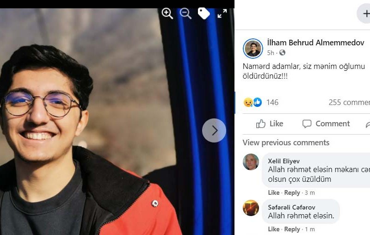This screenshot has width=370, height=235.
Task: Click the sad reaction emoji icon
Action: [x=248, y=102]
